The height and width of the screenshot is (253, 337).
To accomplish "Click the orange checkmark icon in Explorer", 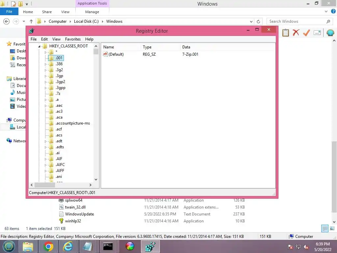I will coord(306,33).
